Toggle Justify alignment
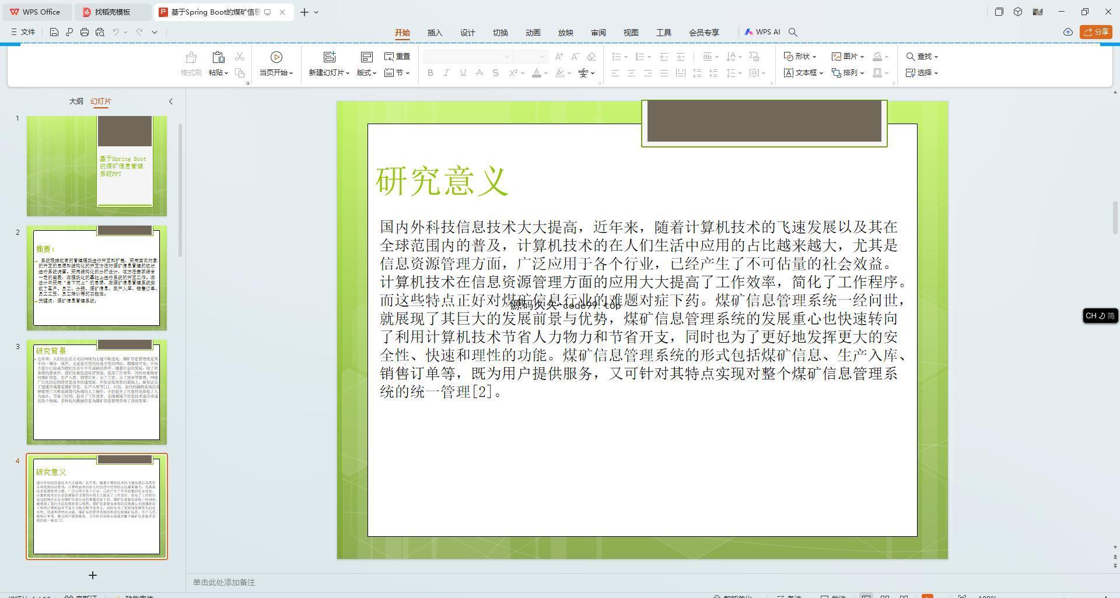Viewport: 1120px width, 598px height. [x=664, y=73]
